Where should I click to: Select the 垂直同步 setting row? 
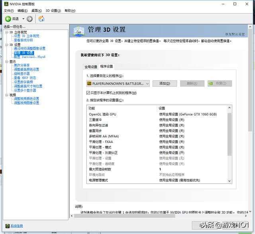[157, 131]
